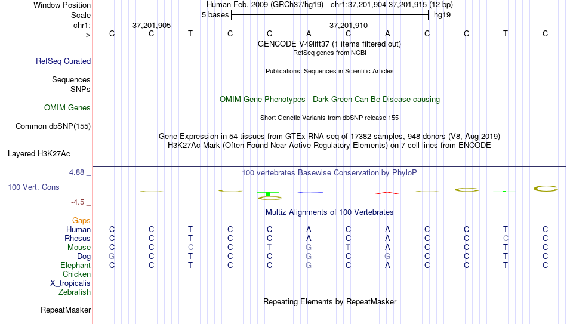This screenshot has width=567, height=324.
Task: Click the chr1:37,201,904-37,201,915 position text
Action: click(x=392, y=5)
